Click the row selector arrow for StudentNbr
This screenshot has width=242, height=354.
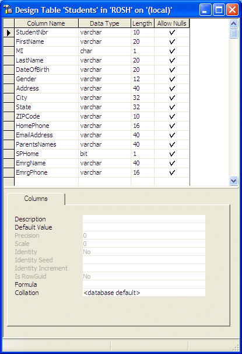(9, 33)
